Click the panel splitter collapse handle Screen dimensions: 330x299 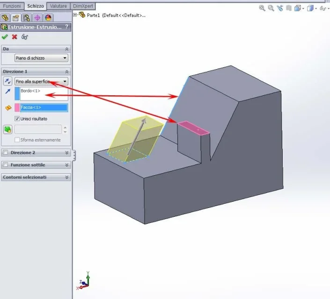(74, 155)
